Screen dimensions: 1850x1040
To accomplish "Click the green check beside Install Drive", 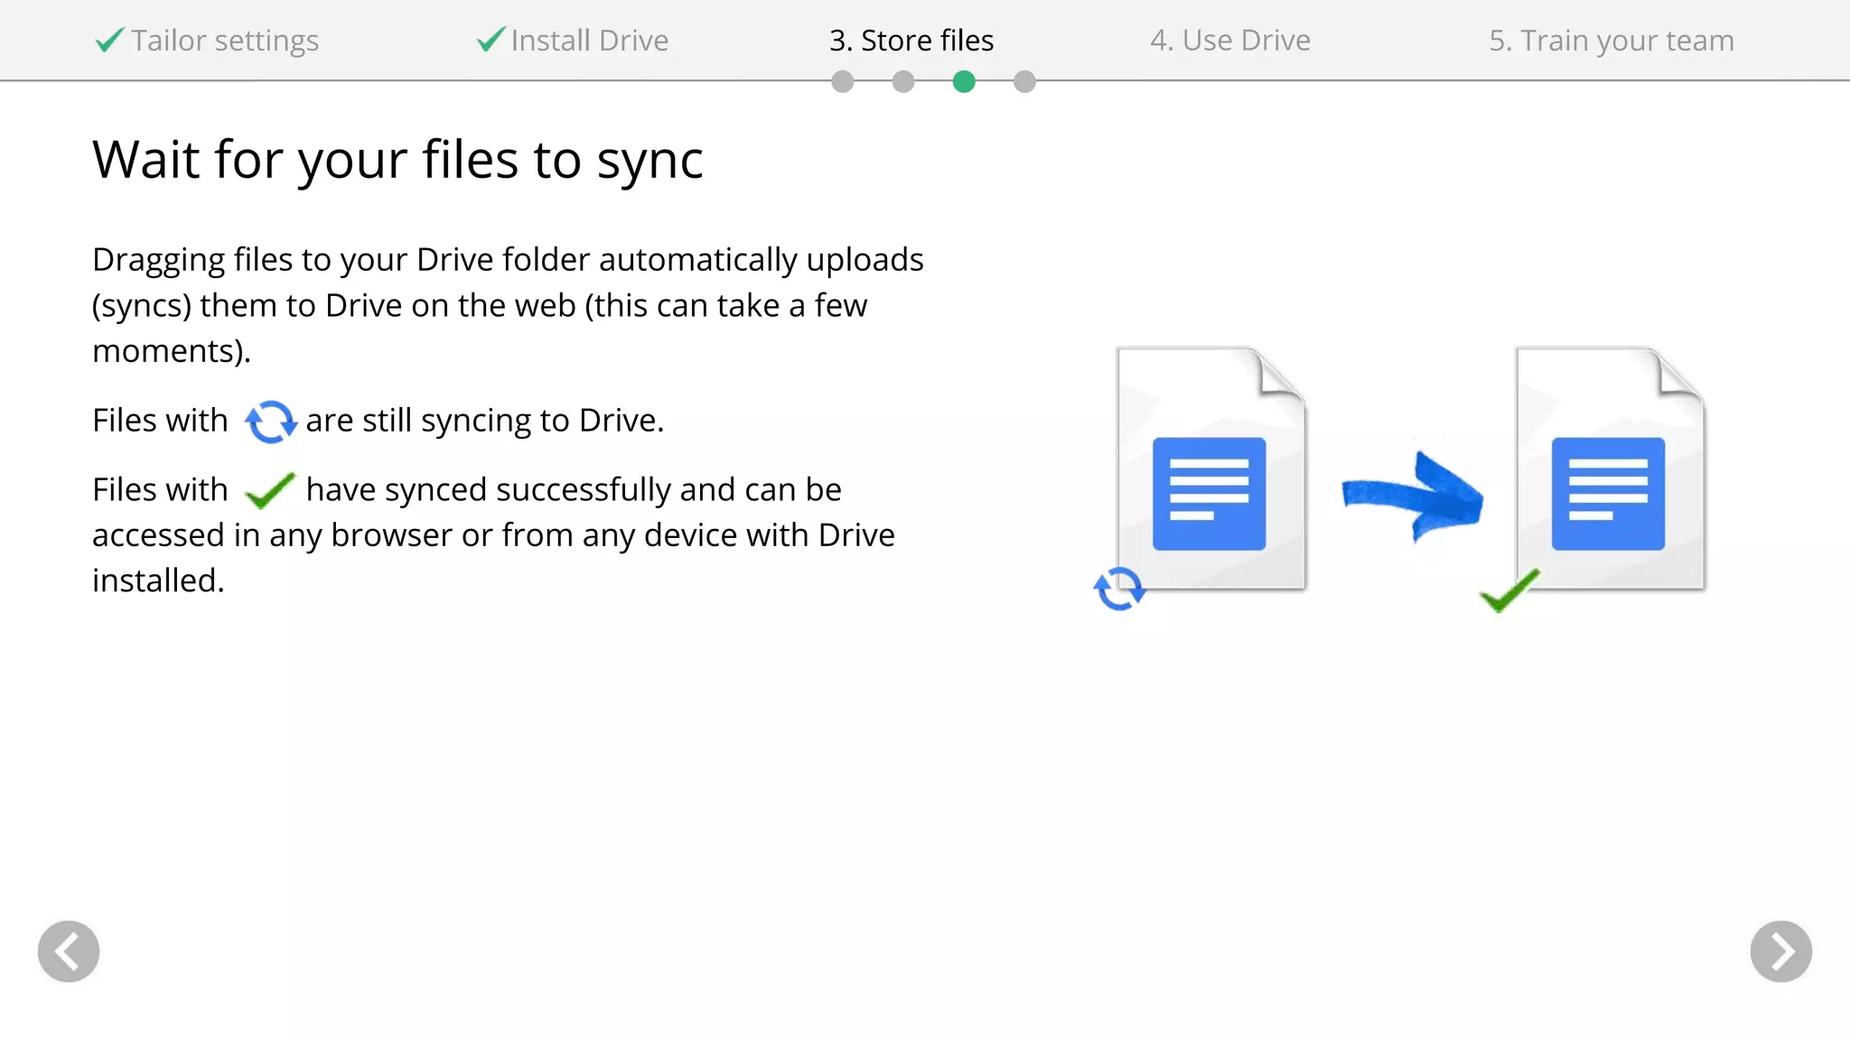I will [x=491, y=39].
